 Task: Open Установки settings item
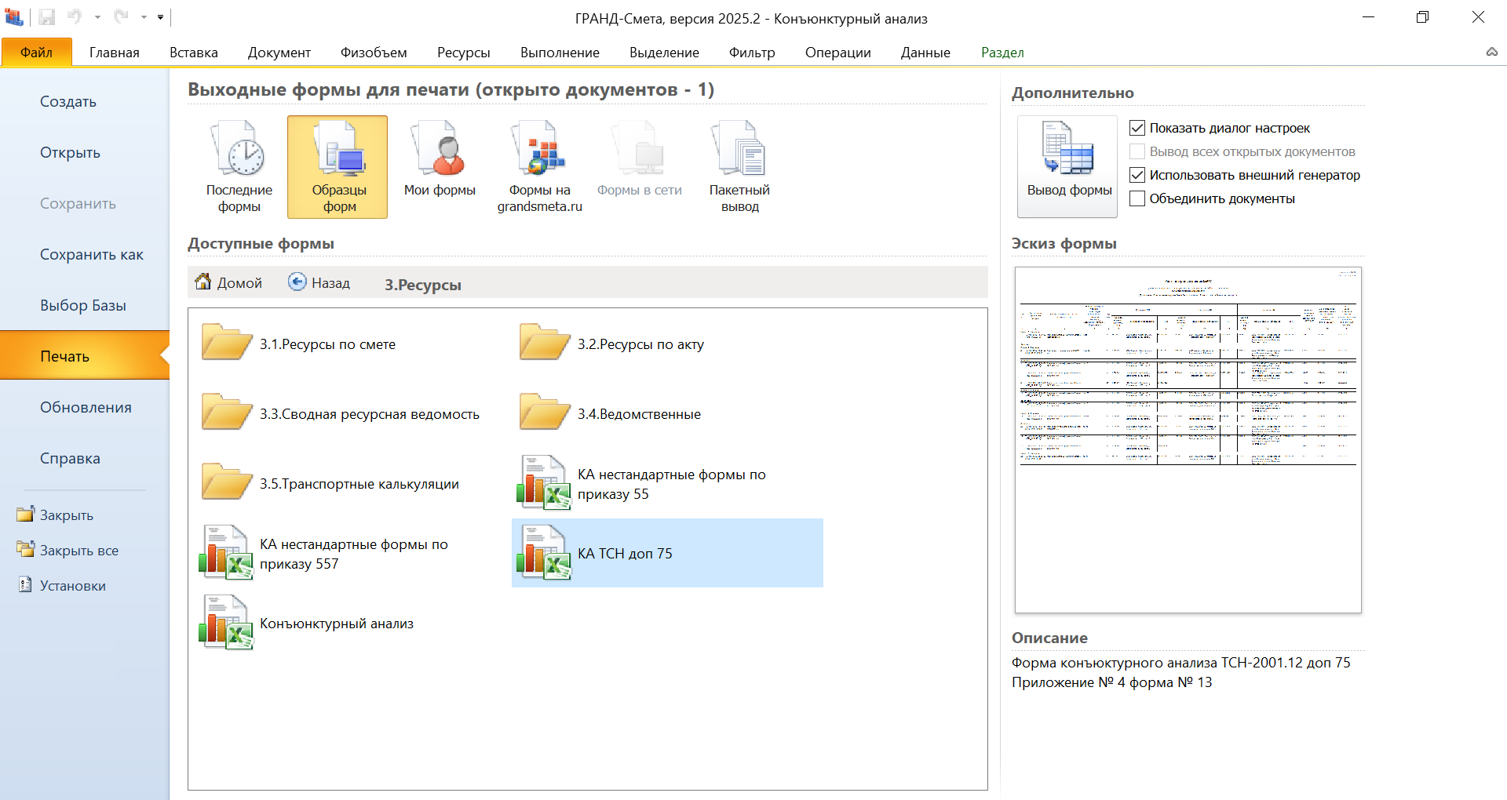[x=62, y=586]
